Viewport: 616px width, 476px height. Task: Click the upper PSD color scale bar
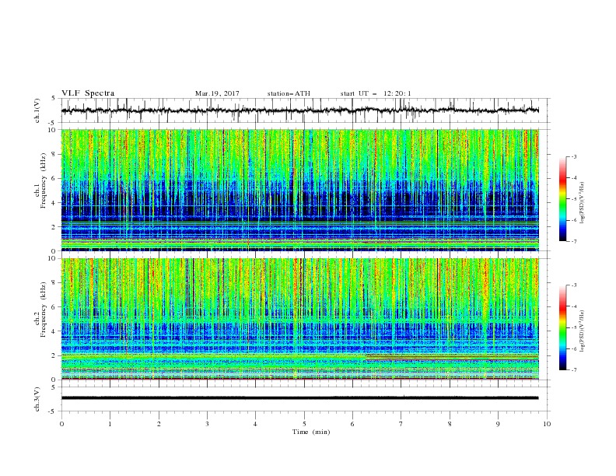(562, 199)
